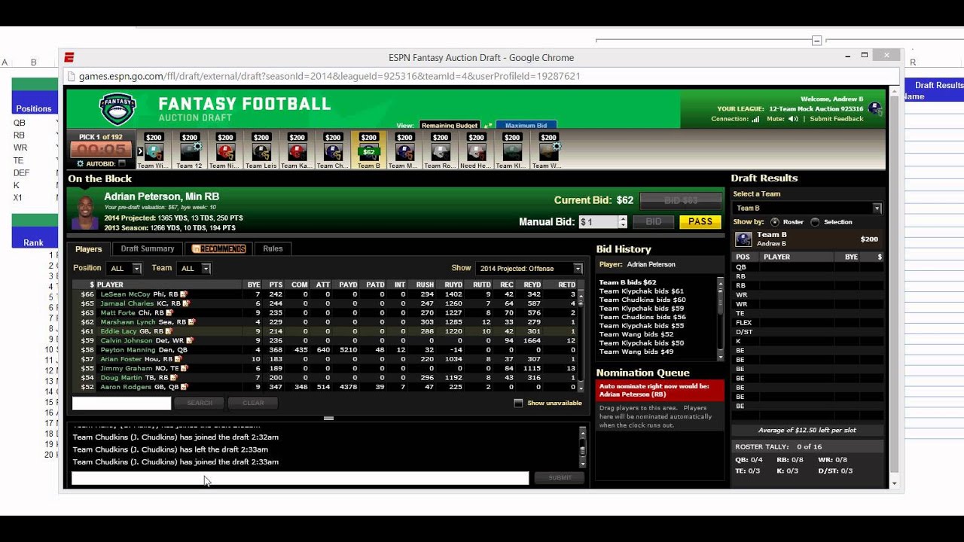Open player news icon next to Jamaal Charles

pyautogui.click(x=185, y=303)
